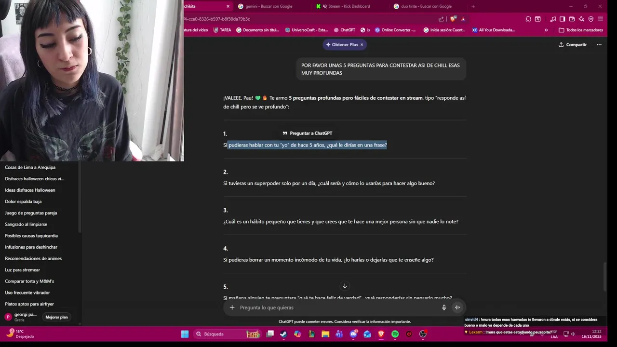Viewport: 617px width, 347px height.
Task: Open Steam from the taskbar
Action: coord(283,334)
